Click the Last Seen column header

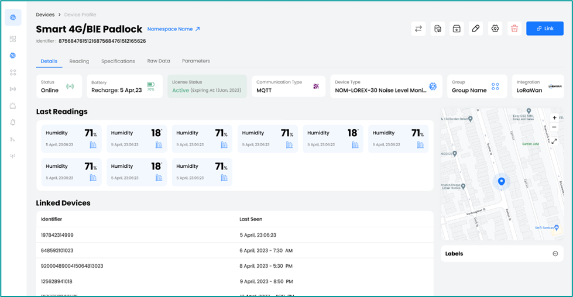pyautogui.click(x=251, y=219)
